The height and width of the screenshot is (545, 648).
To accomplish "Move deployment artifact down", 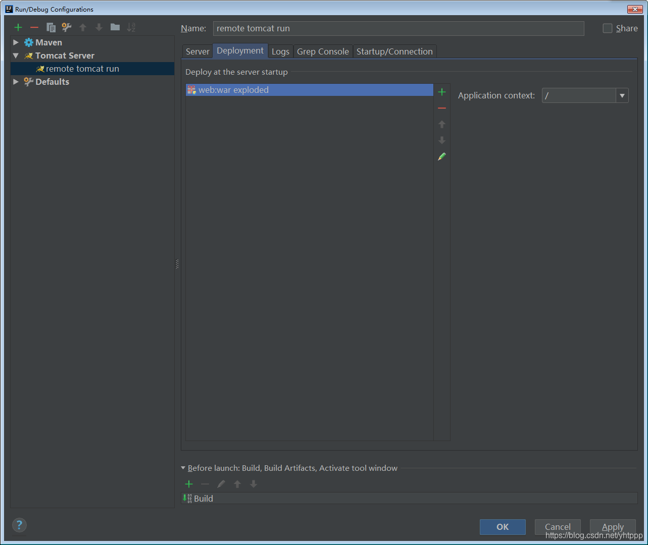I will pos(442,140).
